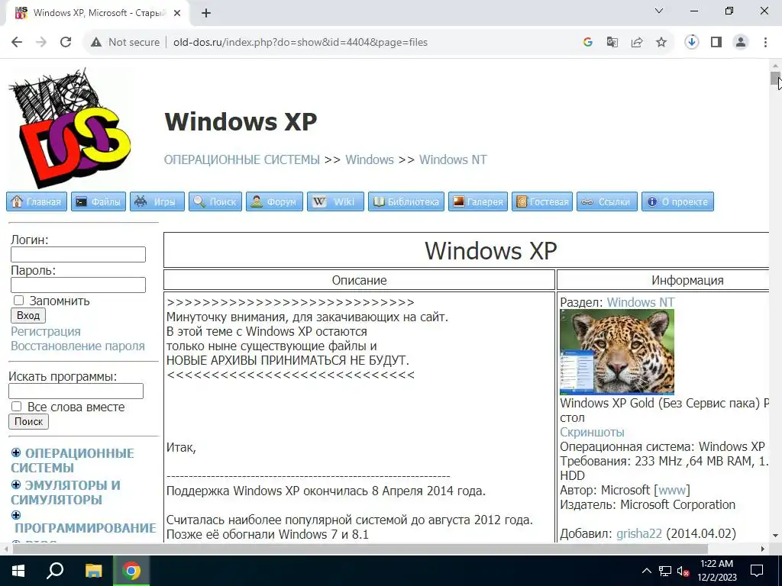This screenshot has width=782, height=586.
Task: Open the ПРОГРАММИРОВАНИЕ category link
Action: [86, 528]
